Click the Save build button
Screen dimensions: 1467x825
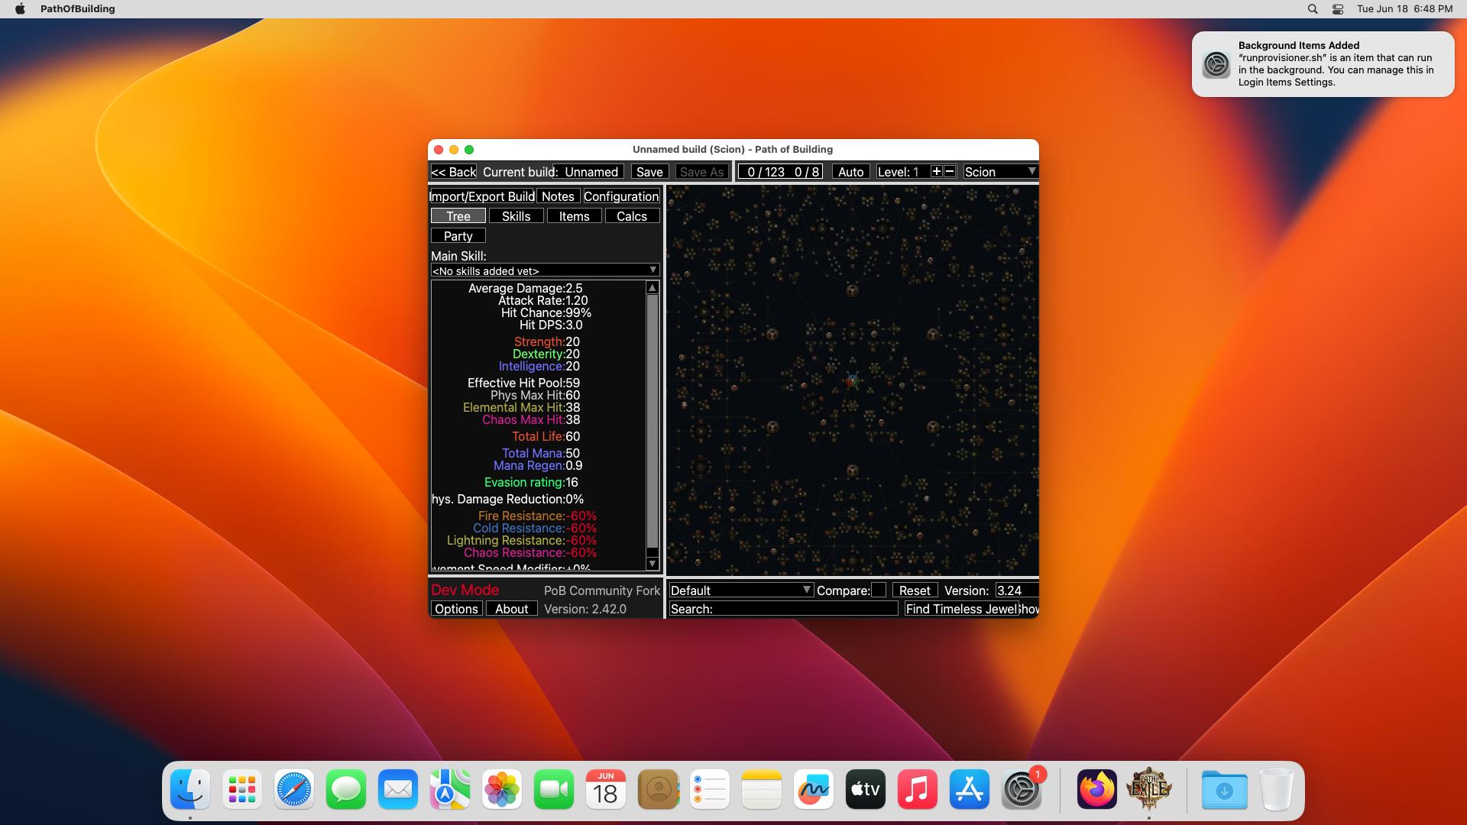coord(649,171)
